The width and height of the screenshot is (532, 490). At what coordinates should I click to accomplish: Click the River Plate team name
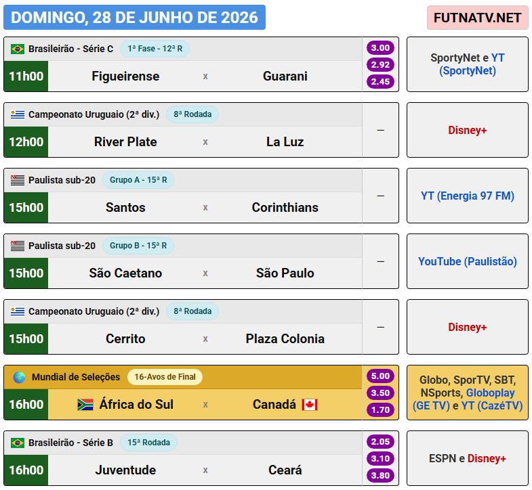(x=125, y=142)
